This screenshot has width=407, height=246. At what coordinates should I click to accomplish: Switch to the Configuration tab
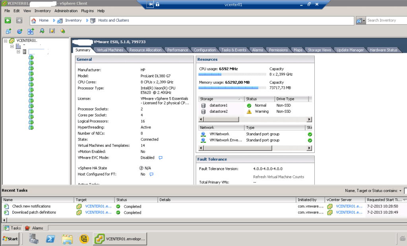(205, 50)
